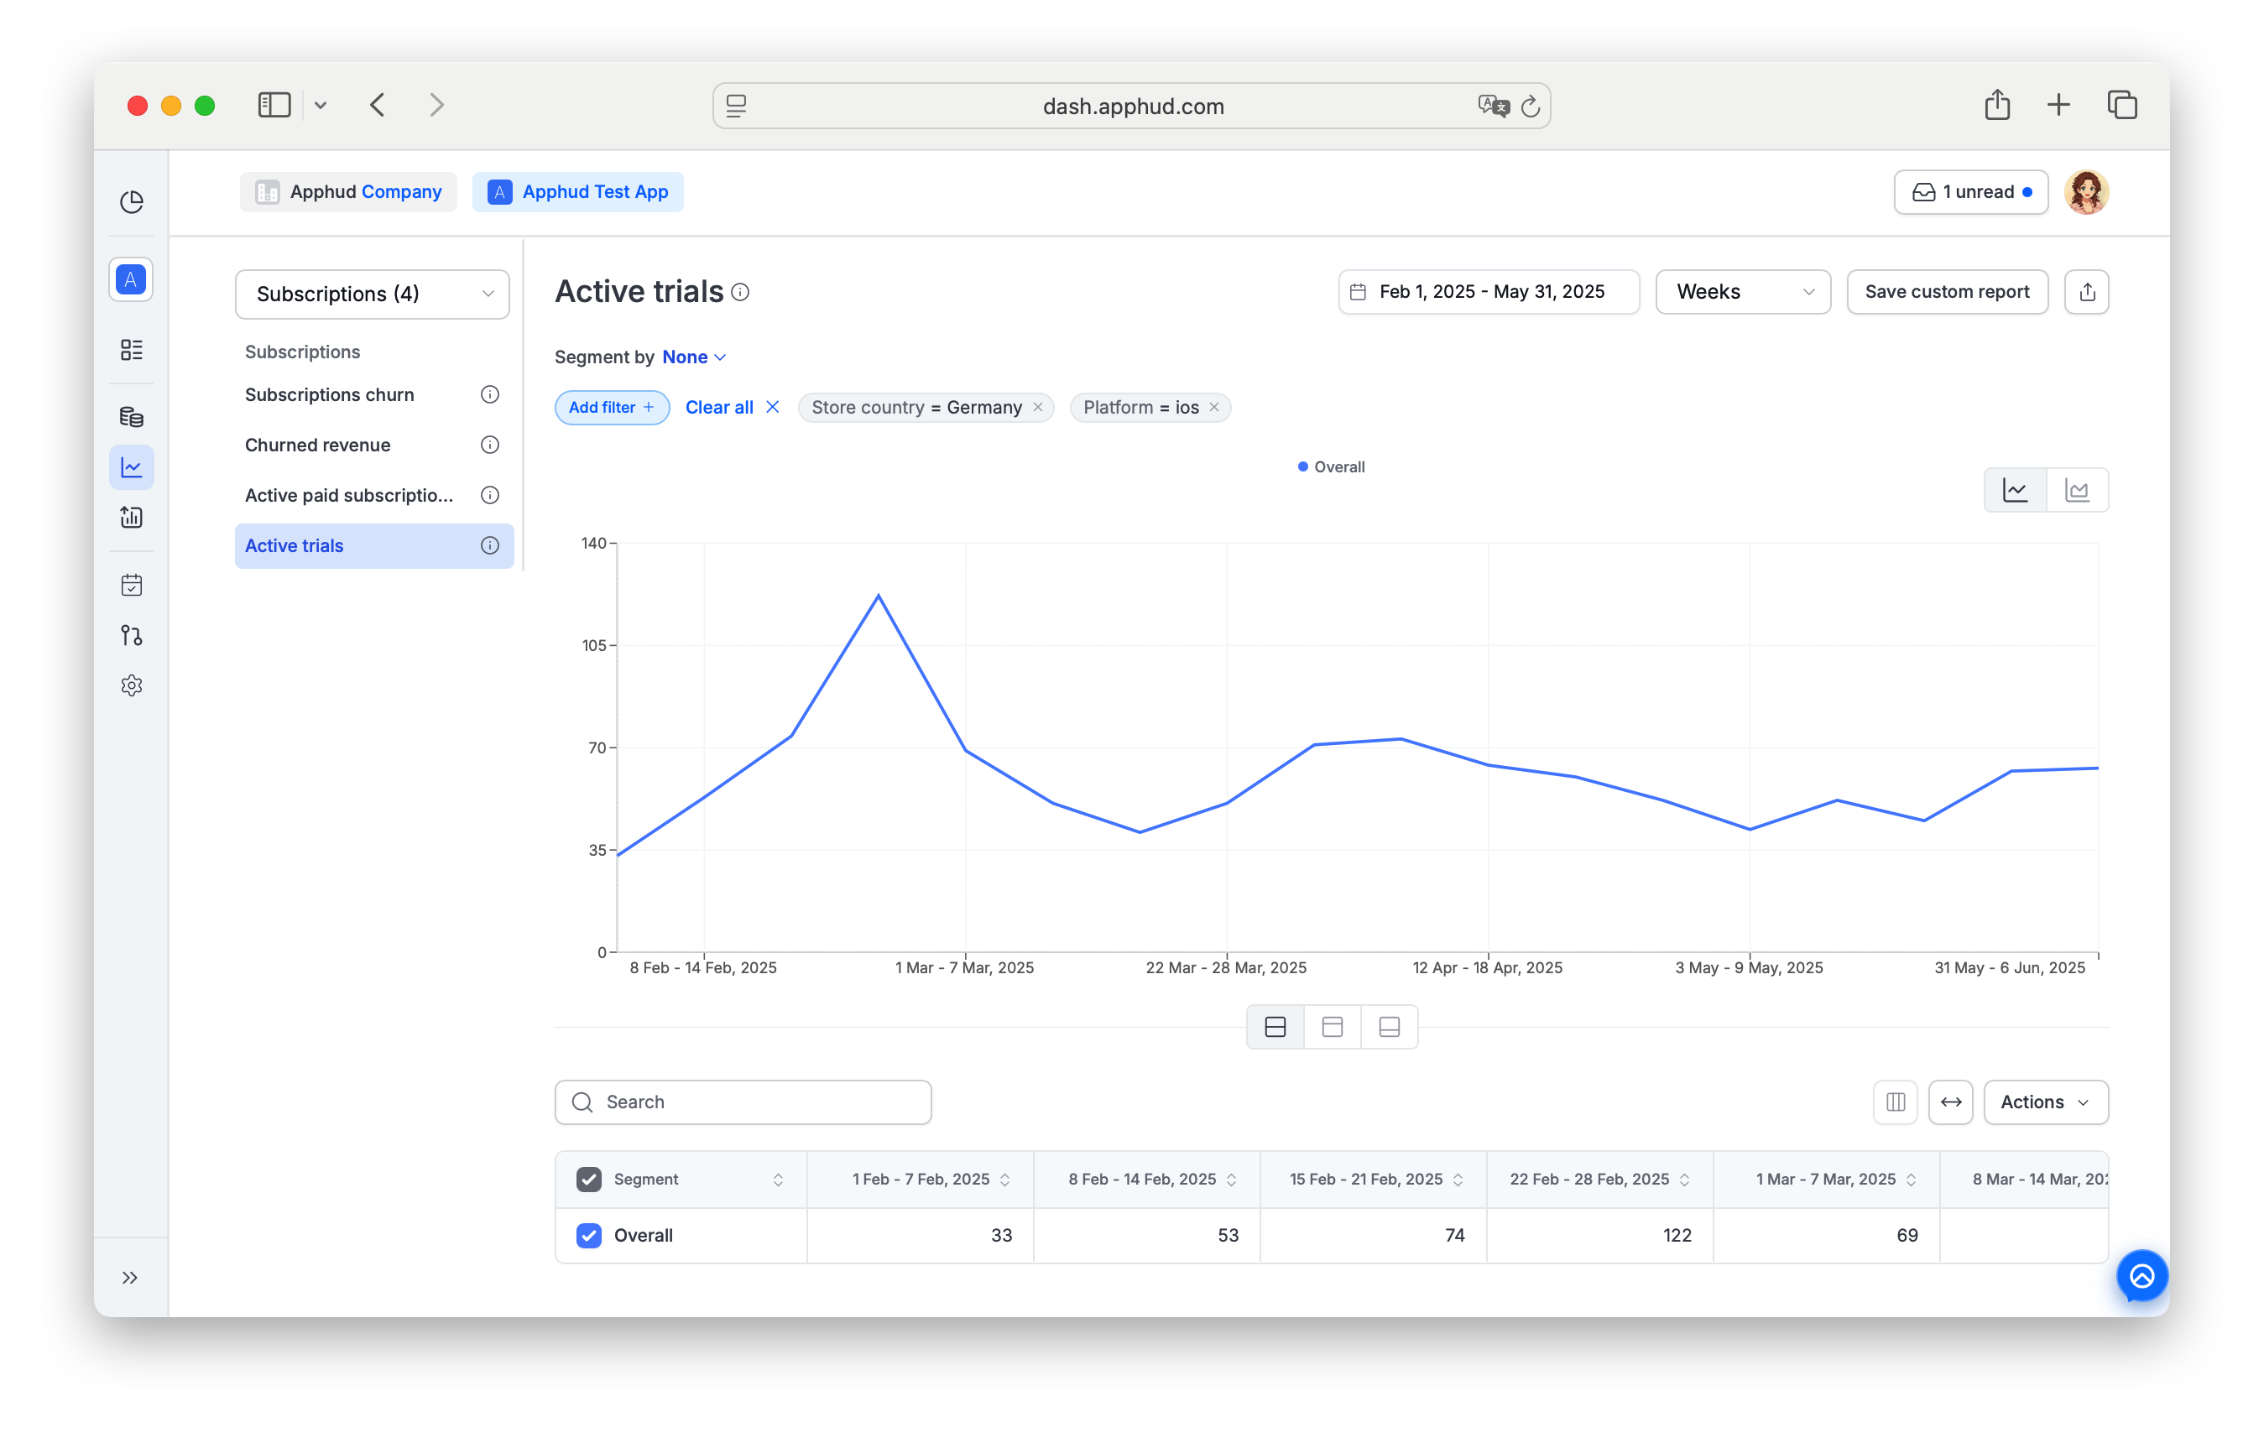Uncheck the Overall row checkbox
Screen dimensions: 2264x1443
tap(588, 1235)
